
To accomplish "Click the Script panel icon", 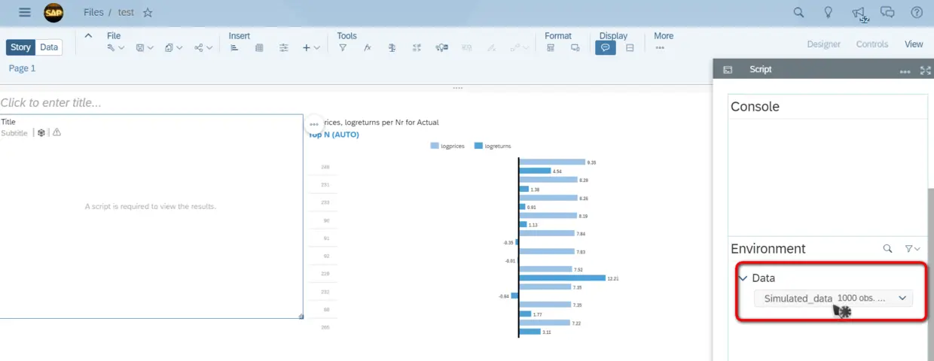I will (x=728, y=69).
